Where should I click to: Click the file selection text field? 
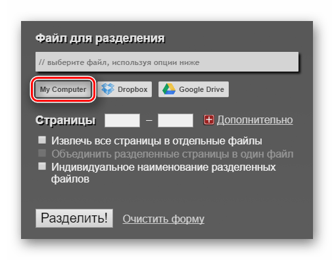point(167,62)
